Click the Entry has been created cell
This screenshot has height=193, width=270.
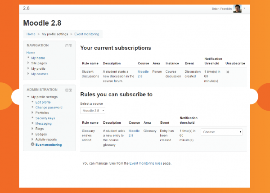(x=167, y=135)
